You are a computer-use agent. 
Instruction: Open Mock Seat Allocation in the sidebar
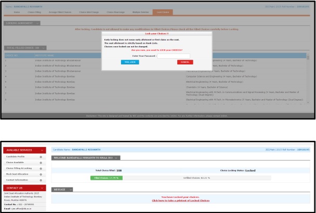coord(18,175)
